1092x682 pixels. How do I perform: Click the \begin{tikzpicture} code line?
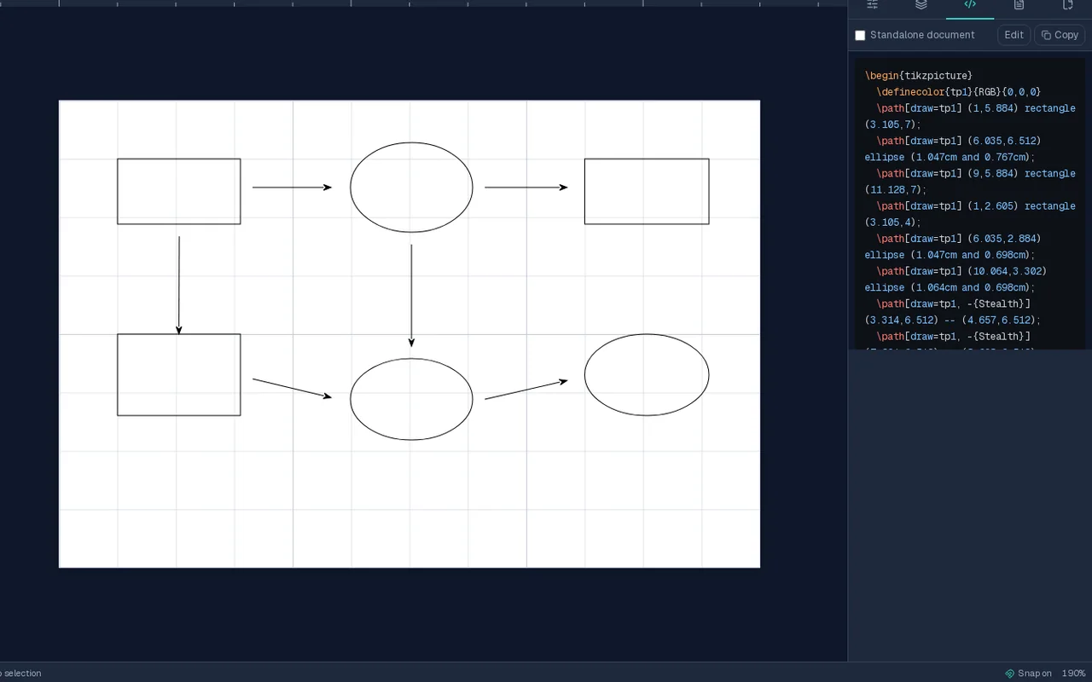click(x=919, y=76)
